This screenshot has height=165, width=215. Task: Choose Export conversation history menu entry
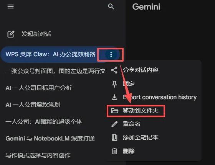tap(160, 97)
